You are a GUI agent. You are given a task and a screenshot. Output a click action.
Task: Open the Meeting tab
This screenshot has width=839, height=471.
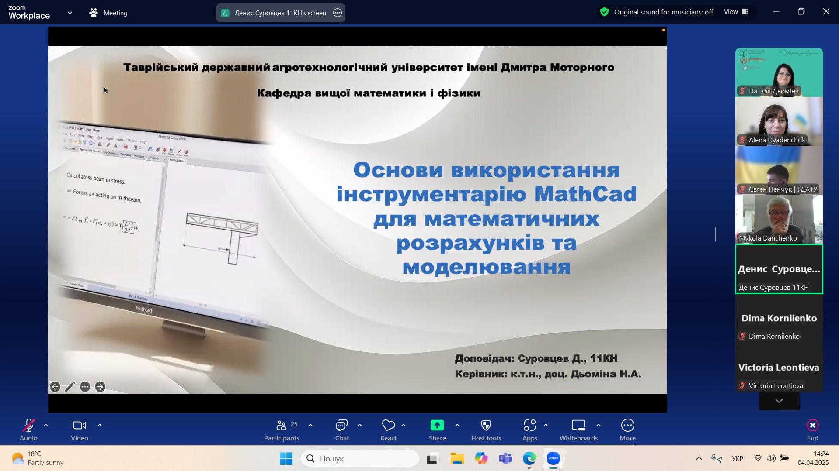click(x=108, y=13)
